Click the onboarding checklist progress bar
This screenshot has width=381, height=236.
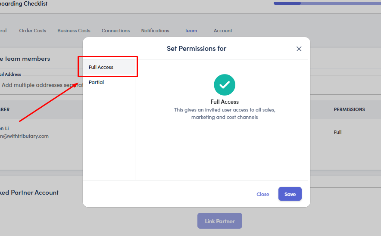coord(327,3)
